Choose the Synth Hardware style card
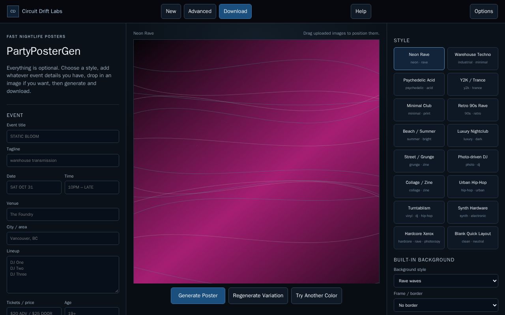505x315 pixels. point(473,212)
